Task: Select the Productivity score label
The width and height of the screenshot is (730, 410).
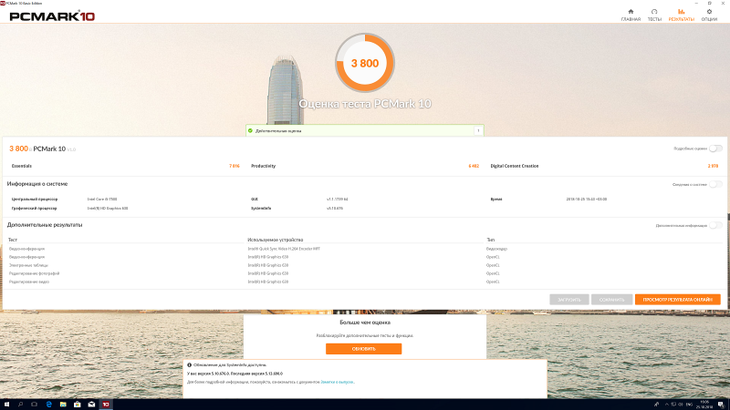Action: [x=263, y=166]
